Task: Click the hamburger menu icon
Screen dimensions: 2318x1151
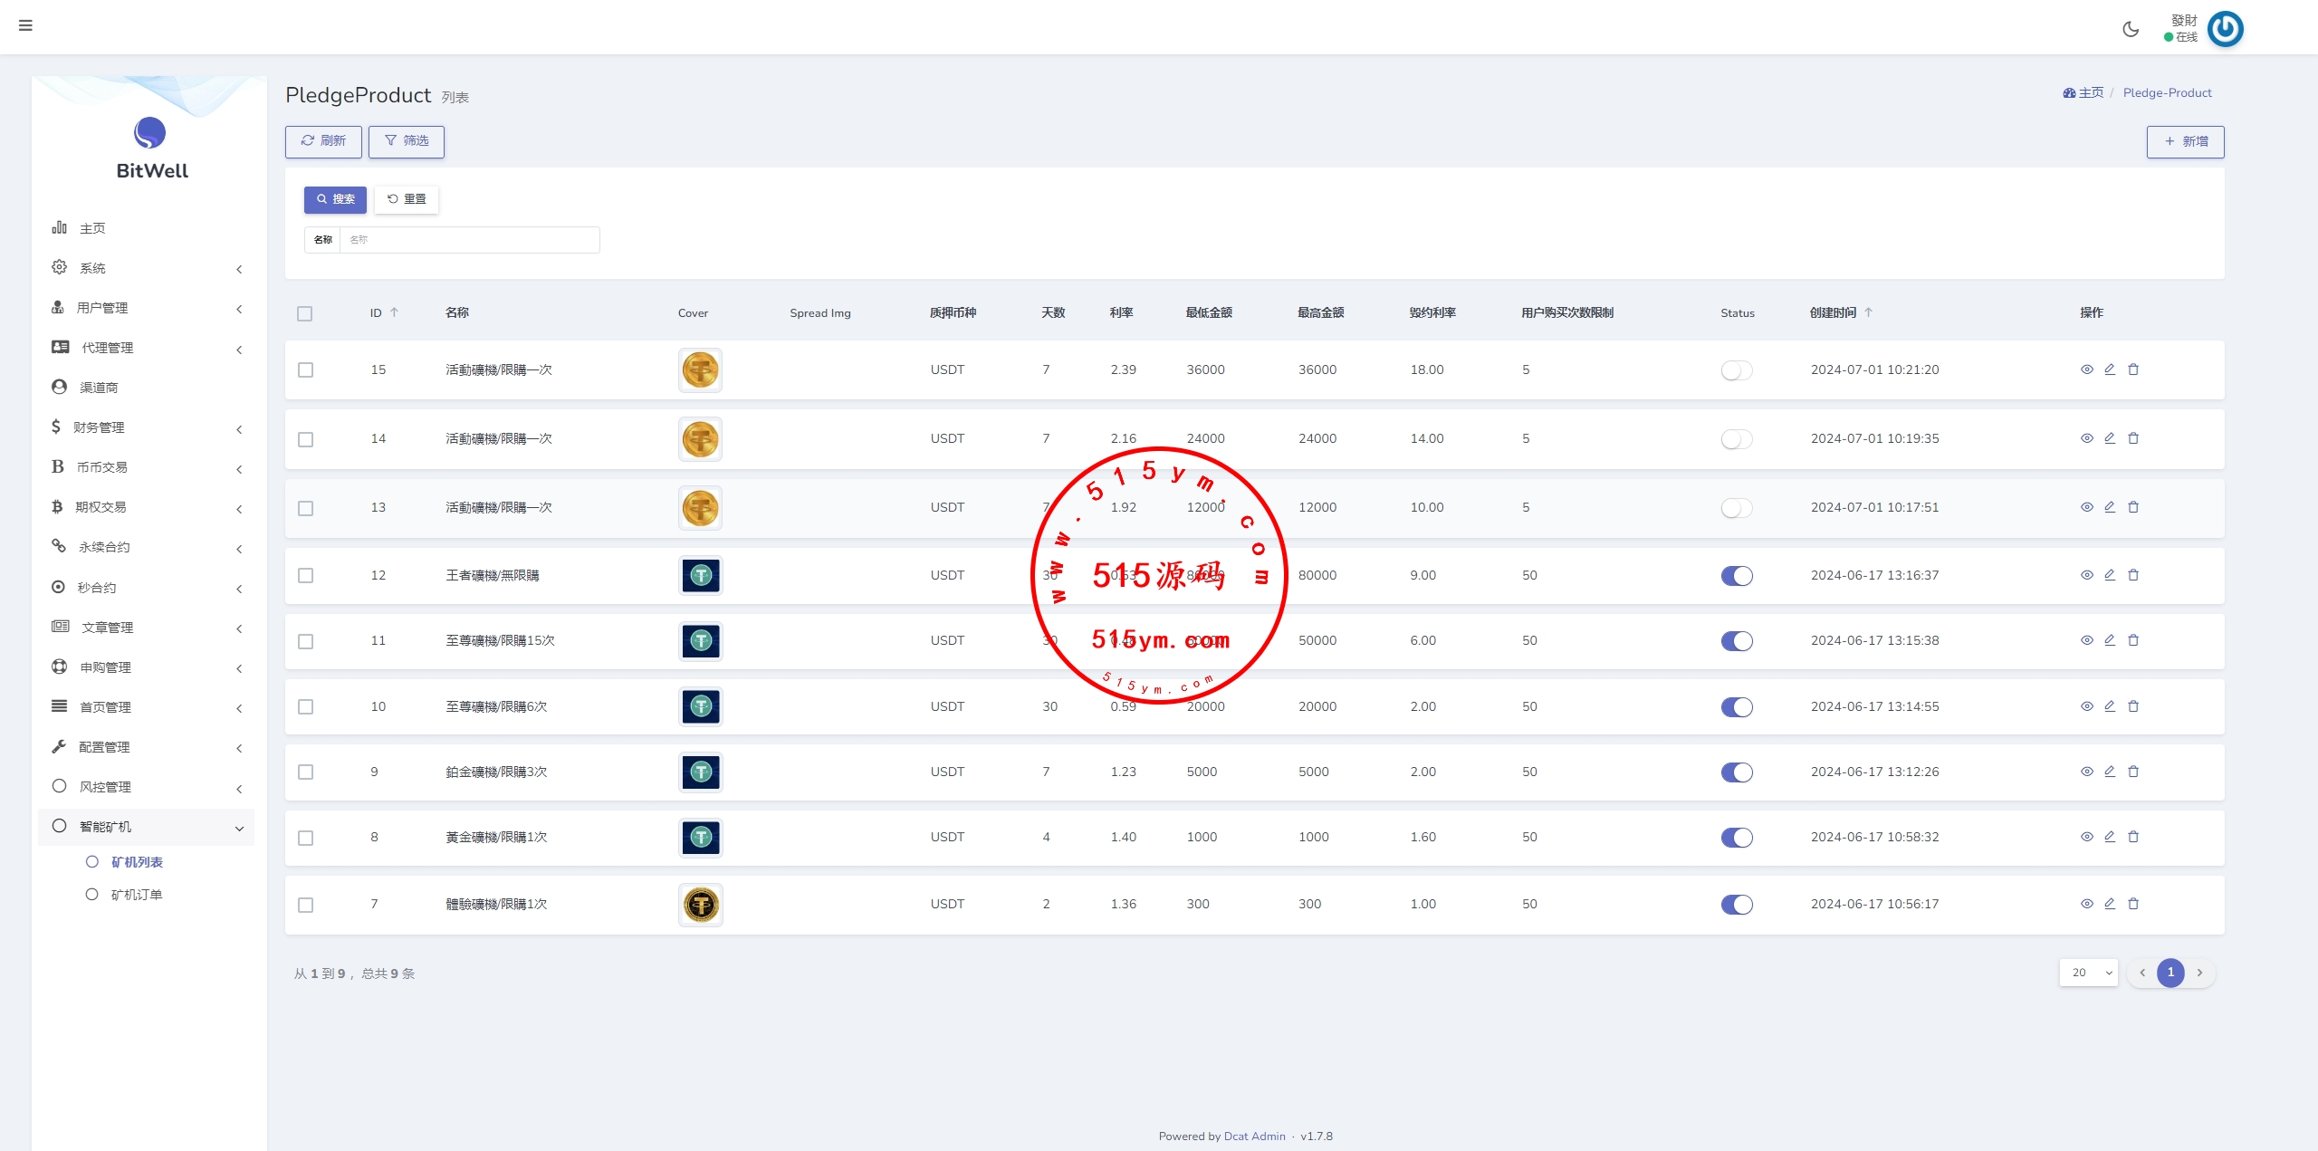Action: (25, 25)
